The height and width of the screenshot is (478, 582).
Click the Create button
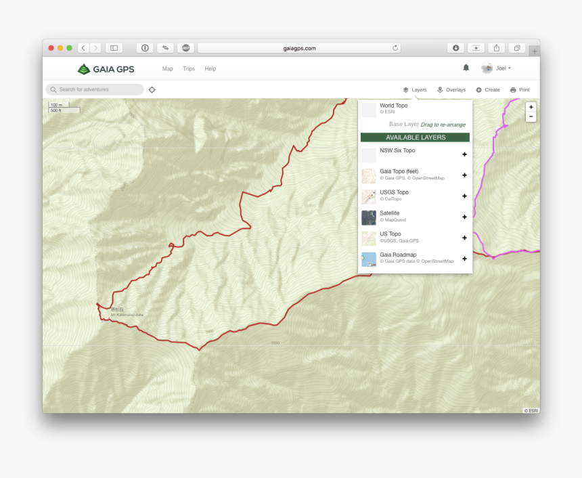[488, 89]
